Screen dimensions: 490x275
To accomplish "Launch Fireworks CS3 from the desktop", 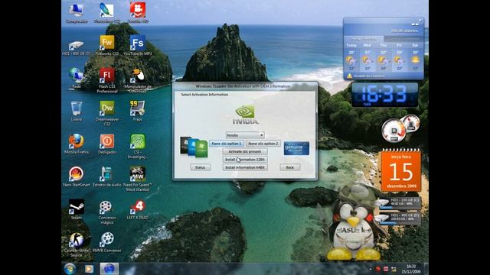I will [x=107, y=46].
